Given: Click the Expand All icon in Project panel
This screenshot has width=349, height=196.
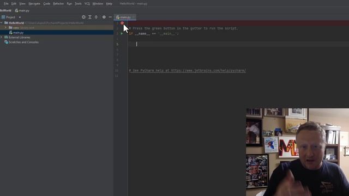Looking at the screenshot, I should point(89,17).
